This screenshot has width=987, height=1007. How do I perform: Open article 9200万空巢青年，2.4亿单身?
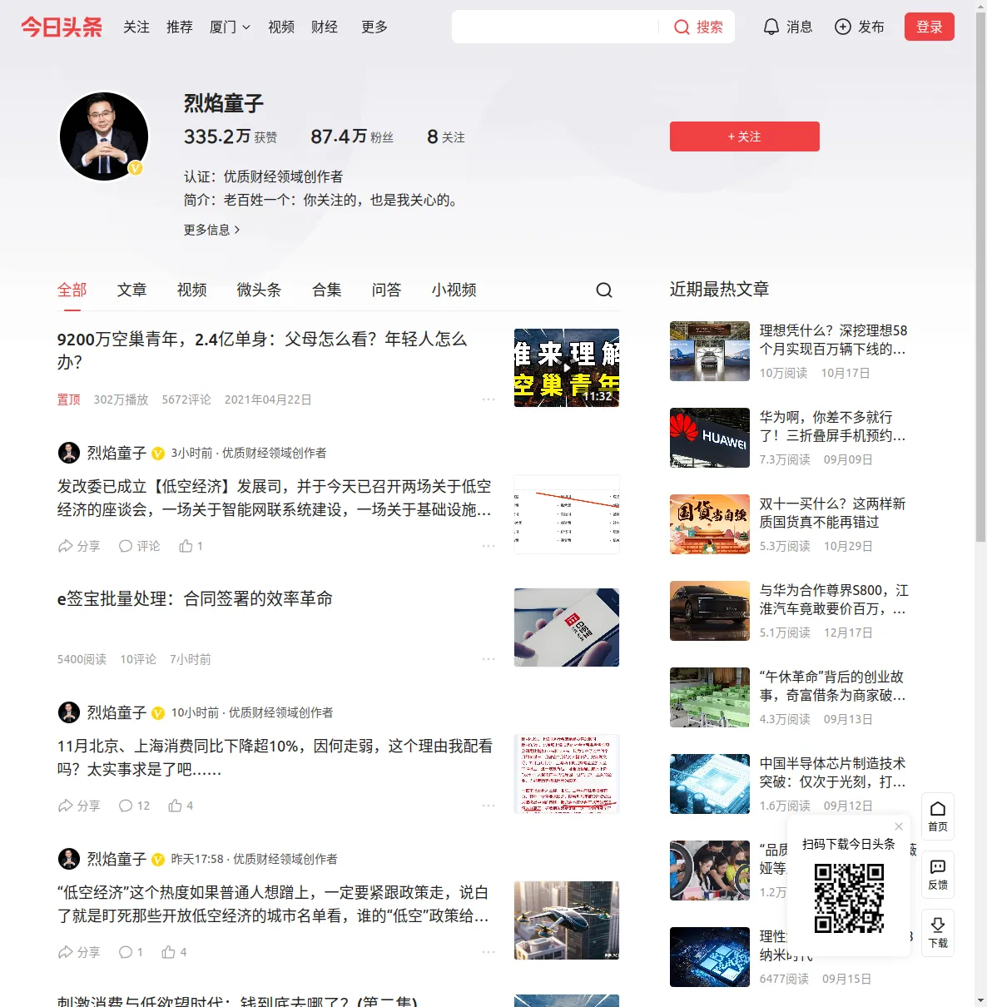(262, 350)
